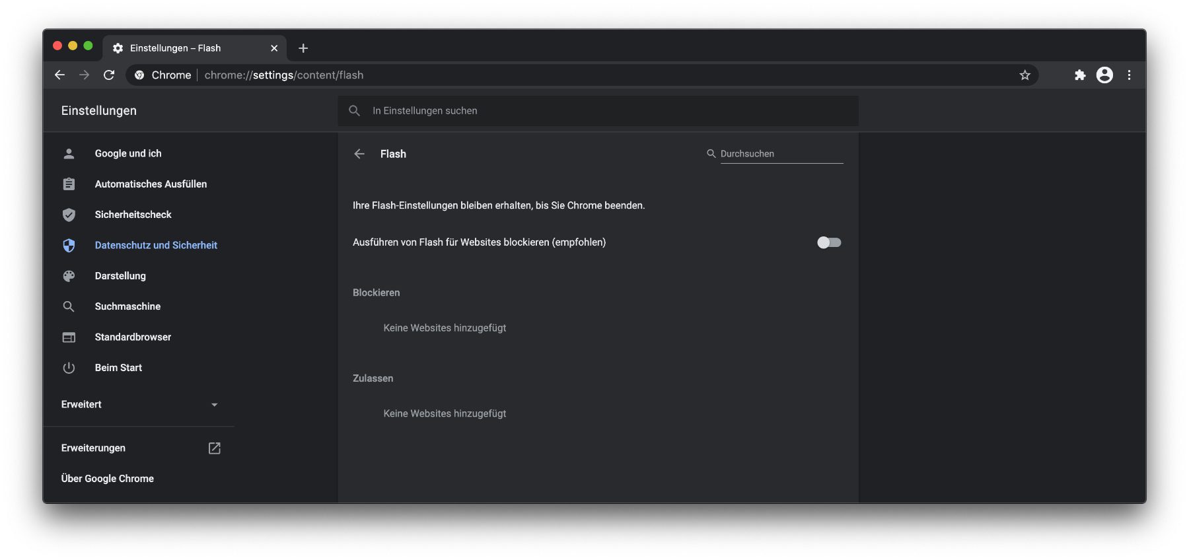The width and height of the screenshot is (1189, 560).
Task: Toggle the Flash blockieren switch
Action: click(x=829, y=242)
